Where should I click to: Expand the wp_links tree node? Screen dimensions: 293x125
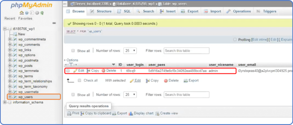[x=10, y=50]
